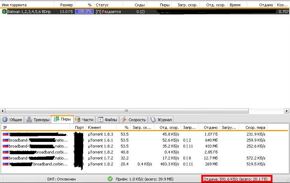Click the 100.0% progress bar of Batman torrent
The width and height of the screenshot is (290, 183).
(85, 12)
